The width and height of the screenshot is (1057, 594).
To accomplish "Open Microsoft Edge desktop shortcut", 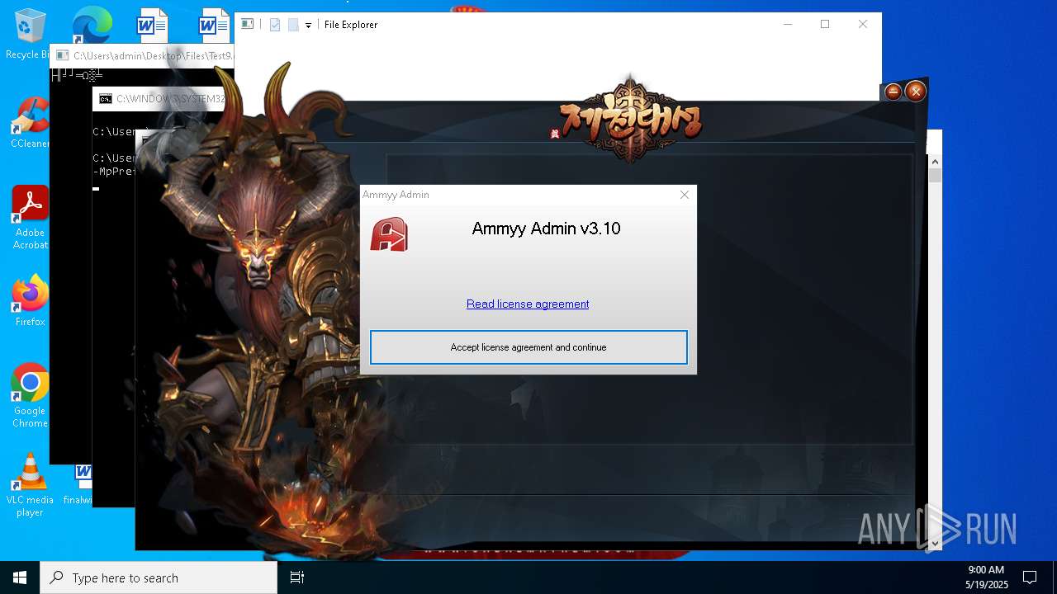I will click(x=91, y=25).
